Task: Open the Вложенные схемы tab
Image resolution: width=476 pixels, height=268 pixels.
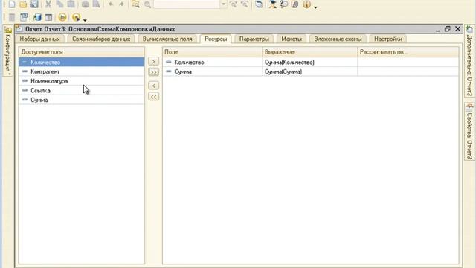Action: [x=338, y=39]
